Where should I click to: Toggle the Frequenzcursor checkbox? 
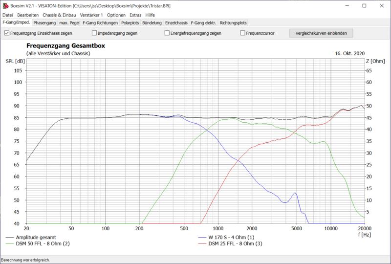click(x=243, y=33)
